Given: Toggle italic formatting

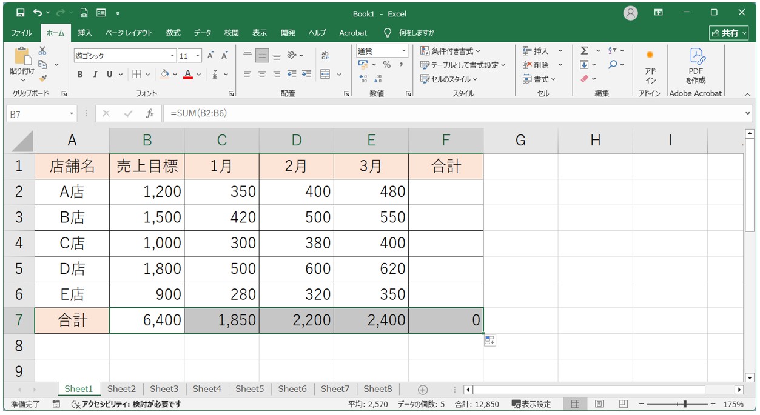Looking at the screenshot, I should (x=95, y=74).
